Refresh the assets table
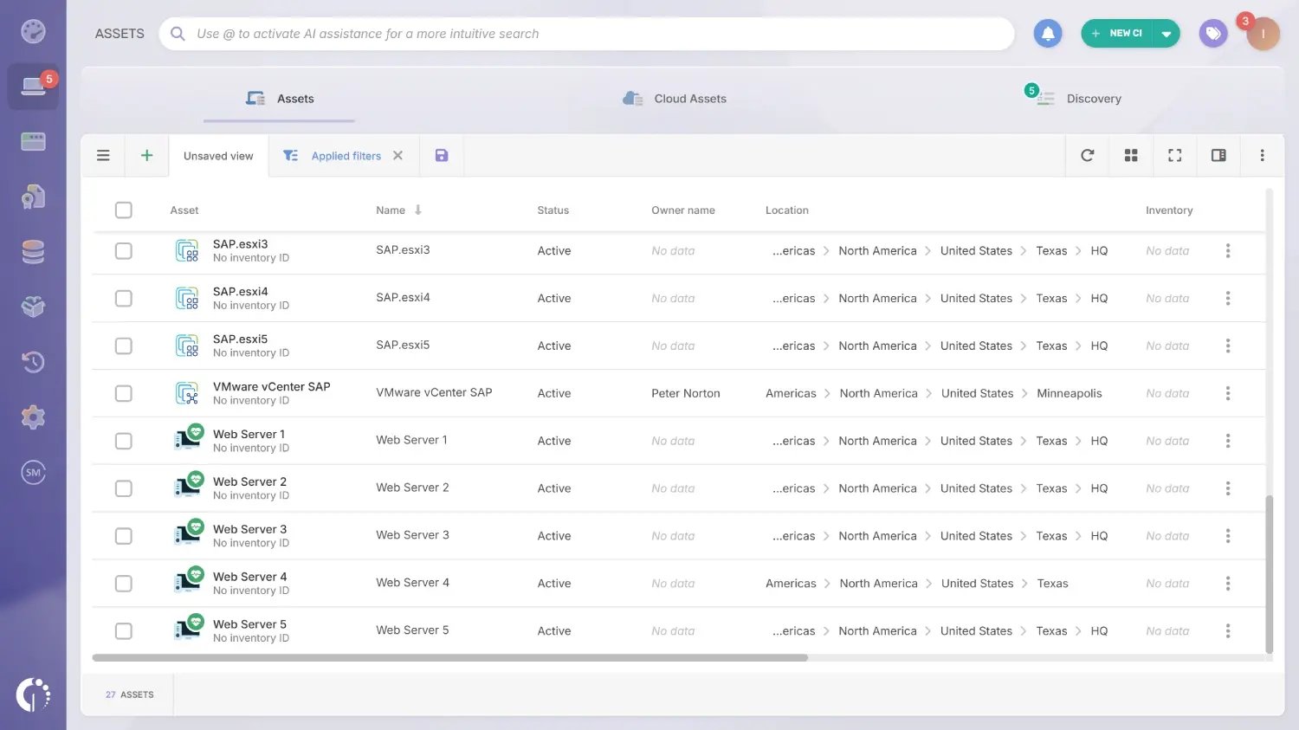The width and height of the screenshot is (1299, 730). [1087, 155]
